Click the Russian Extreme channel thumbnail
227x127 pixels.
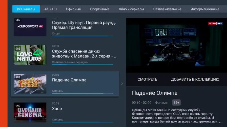tap(30, 84)
